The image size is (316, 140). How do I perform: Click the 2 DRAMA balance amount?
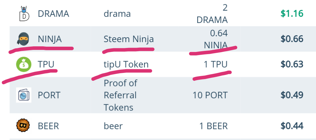point(212,14)
